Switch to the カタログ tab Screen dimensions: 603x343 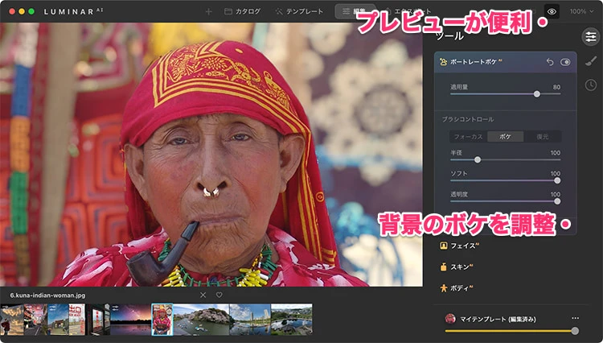coord(242,11)
